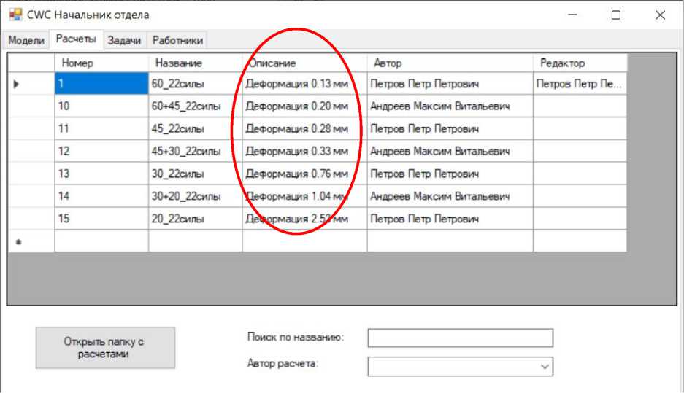Screen dimensions: 684x393
Task: Switch to the Расчеты tab
Action: (76, 39)
